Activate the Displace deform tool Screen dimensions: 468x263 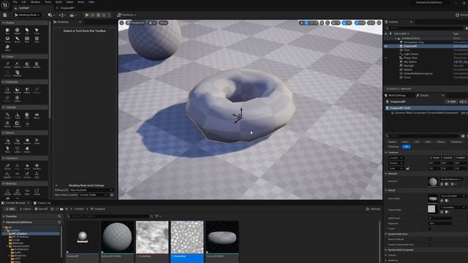click(27, 149)
